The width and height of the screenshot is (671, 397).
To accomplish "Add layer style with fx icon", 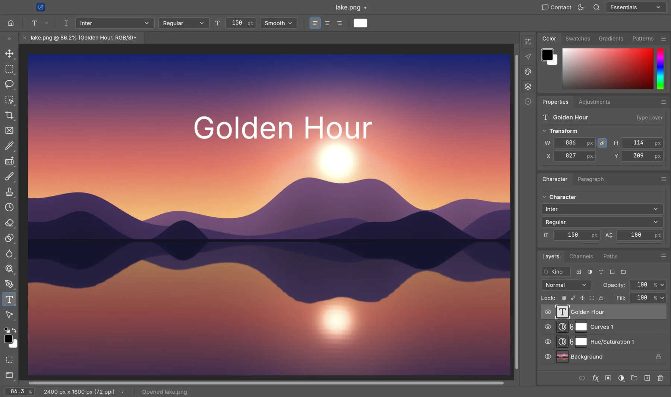I will [595, 378].
